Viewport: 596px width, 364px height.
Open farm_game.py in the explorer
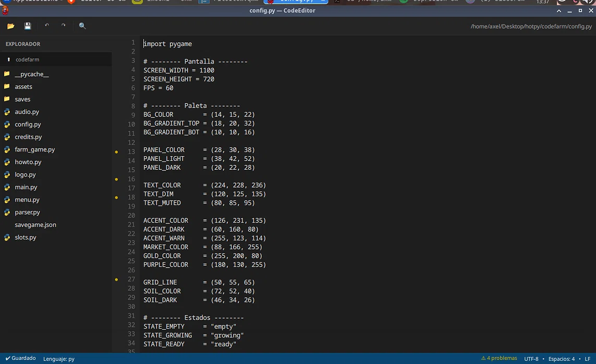[34, 149]
